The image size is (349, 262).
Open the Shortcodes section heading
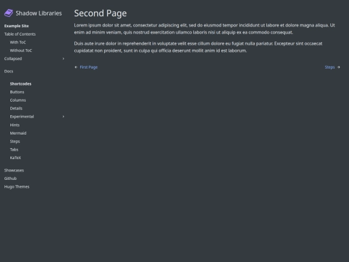(x=21, y=83)
